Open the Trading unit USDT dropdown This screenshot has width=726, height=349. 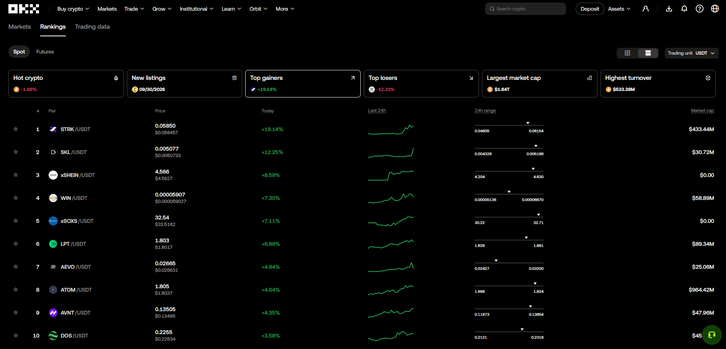(692, 53)
